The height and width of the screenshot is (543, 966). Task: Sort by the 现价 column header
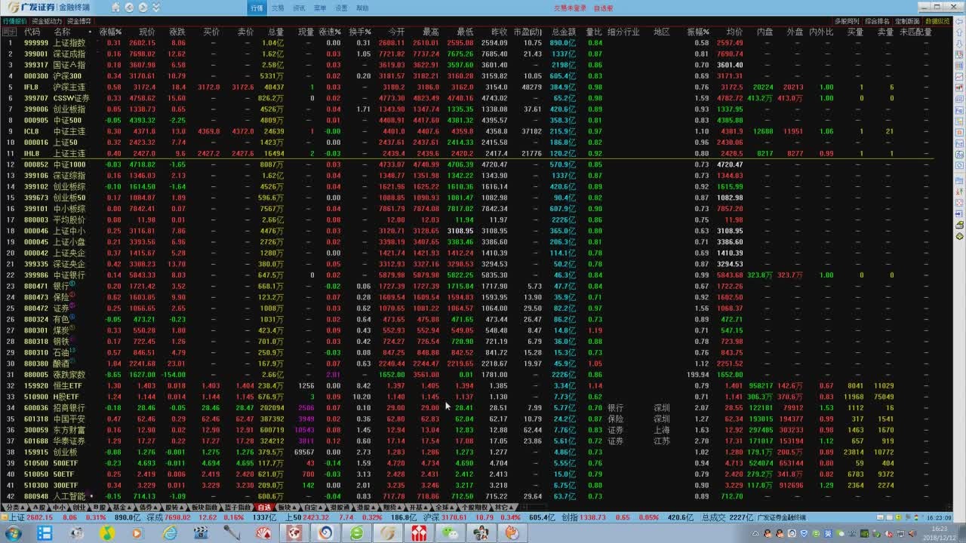tap(147, 32)
